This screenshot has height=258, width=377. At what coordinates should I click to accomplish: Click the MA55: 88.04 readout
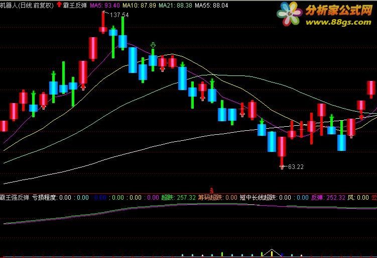[x=211, y=6]
